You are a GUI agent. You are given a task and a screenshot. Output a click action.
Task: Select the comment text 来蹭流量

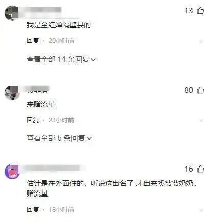coord(41,104)
